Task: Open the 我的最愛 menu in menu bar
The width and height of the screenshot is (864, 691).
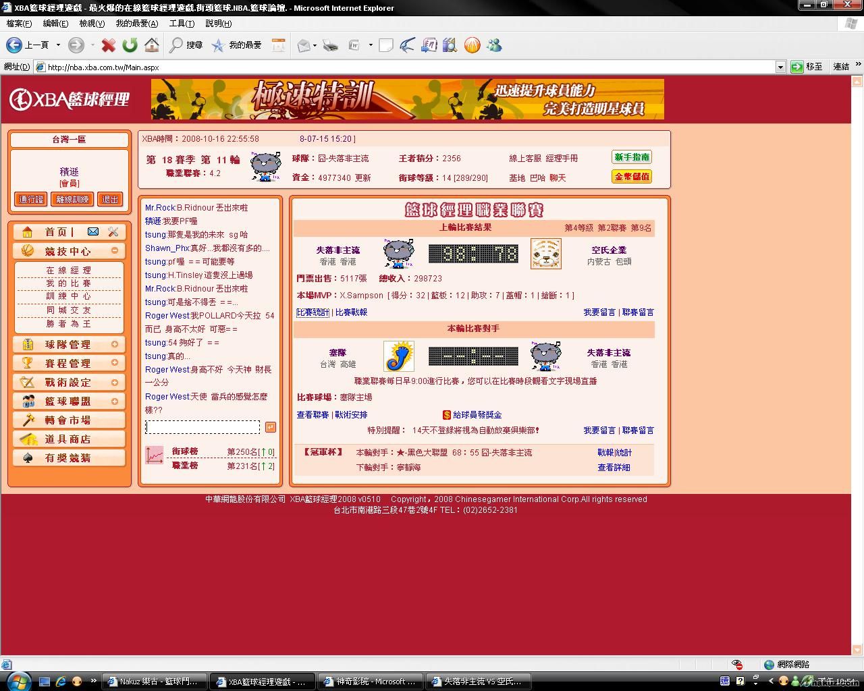Action: click(136, 23)
